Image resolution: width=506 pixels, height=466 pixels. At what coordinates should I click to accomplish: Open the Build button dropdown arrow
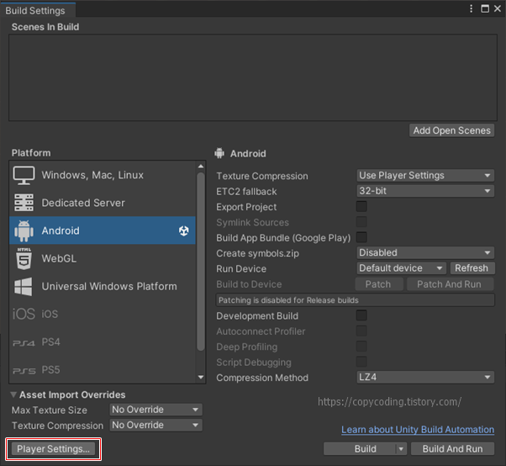point(401,449)
